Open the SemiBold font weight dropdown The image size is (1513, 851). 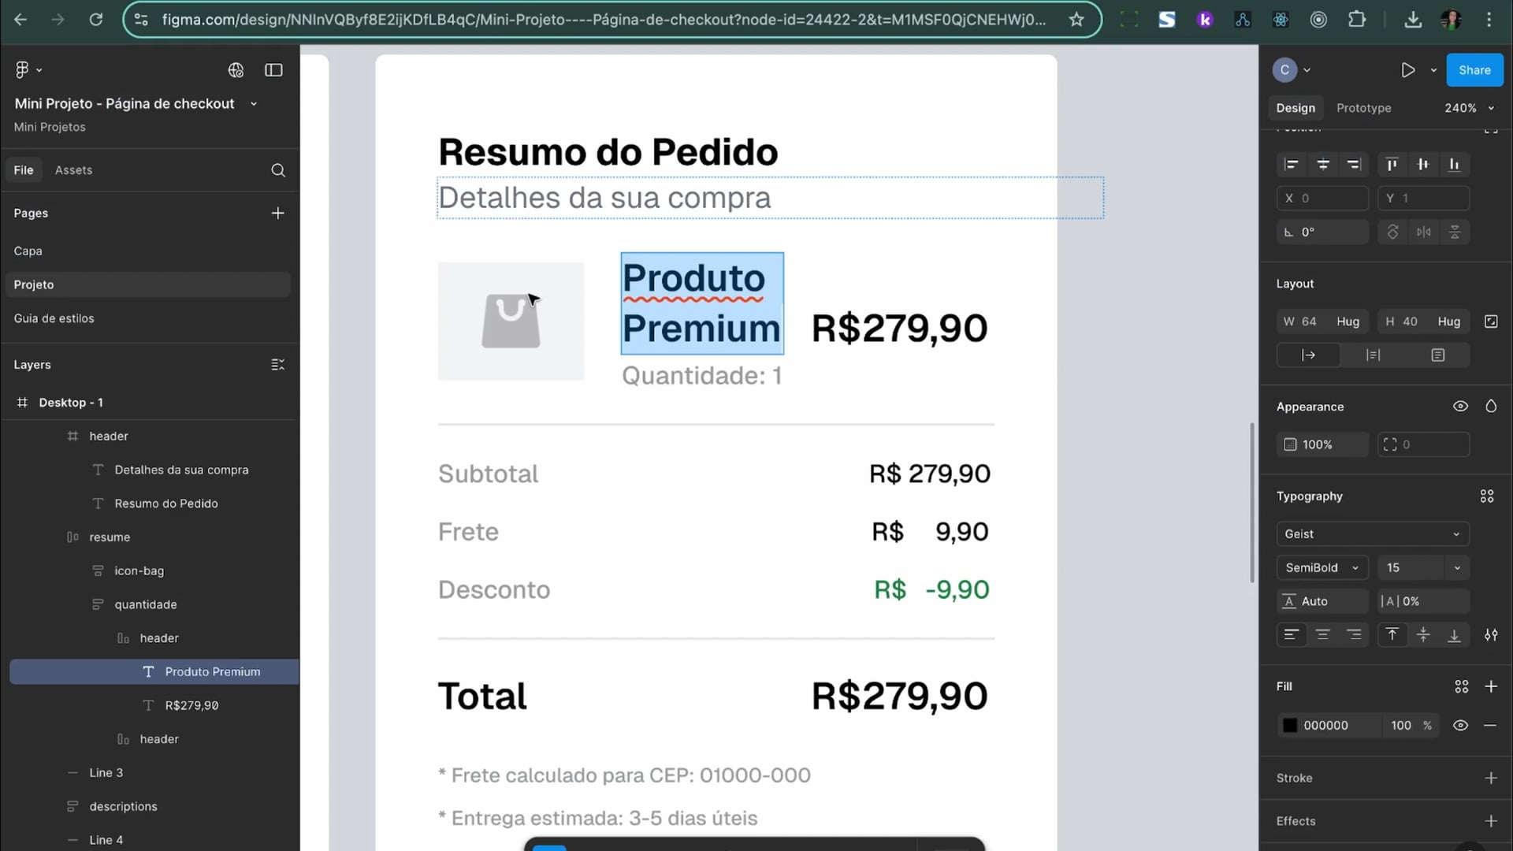point(1322,568)
